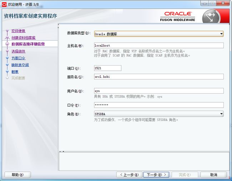The width and height of the screenshot is (232, 181).
Task: Click the 上一步 back button
Action: point(130,175)
